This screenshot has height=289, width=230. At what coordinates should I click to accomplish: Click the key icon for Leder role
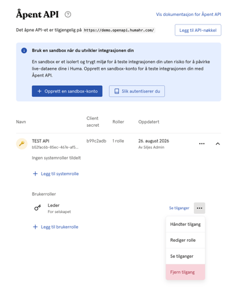[x=37, y=208]
